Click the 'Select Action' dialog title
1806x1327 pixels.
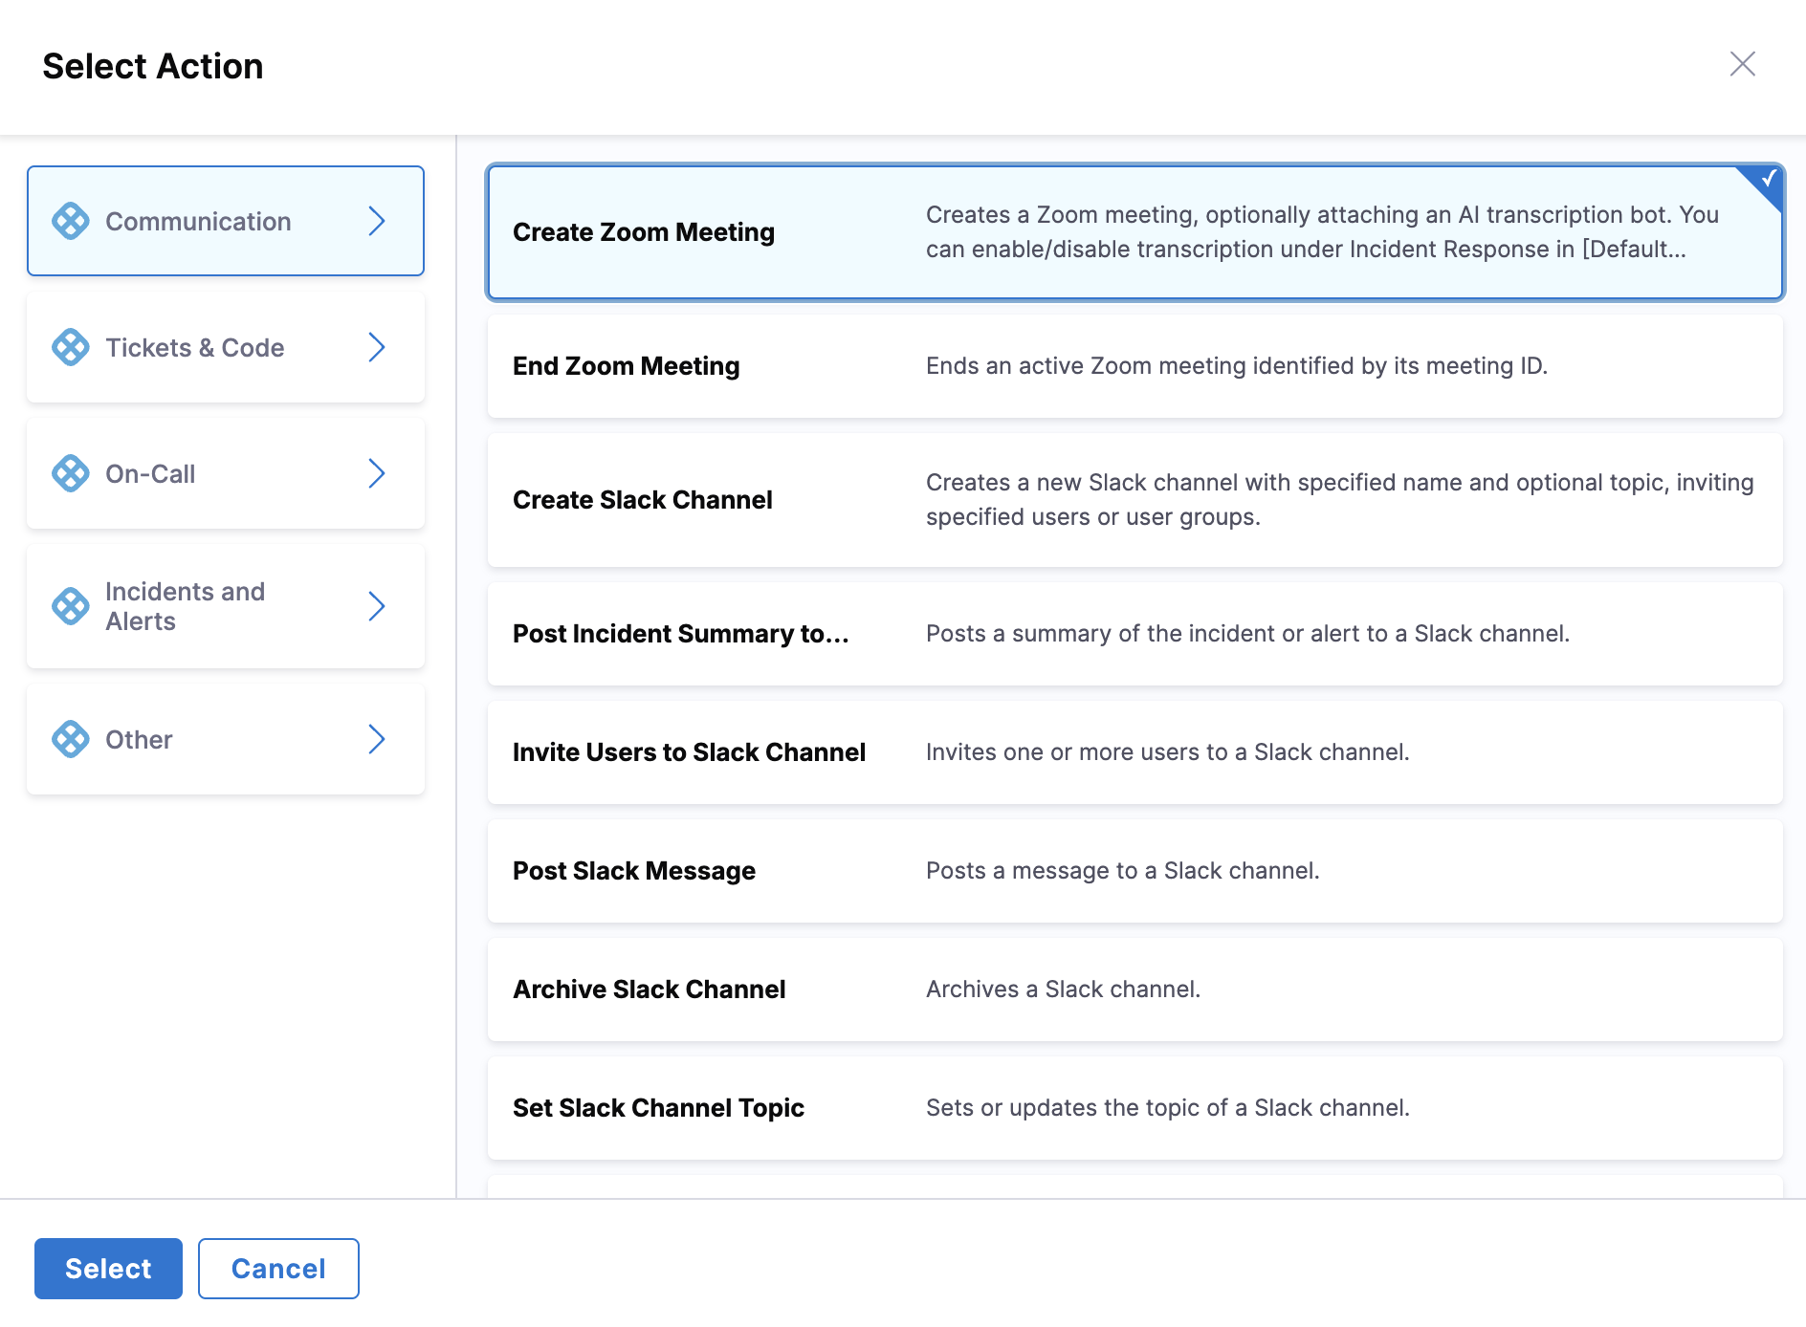[153, 66]
